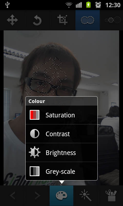This screenshot has height=206, width=123.
Task: Tap the Brightness sun icon
Action: (x=35, y=152)
